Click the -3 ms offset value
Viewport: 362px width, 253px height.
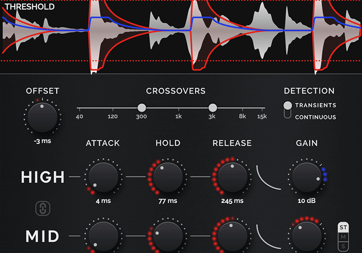click(x=43, y=141)
